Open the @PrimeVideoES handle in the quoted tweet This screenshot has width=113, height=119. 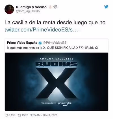coord(55,43)
